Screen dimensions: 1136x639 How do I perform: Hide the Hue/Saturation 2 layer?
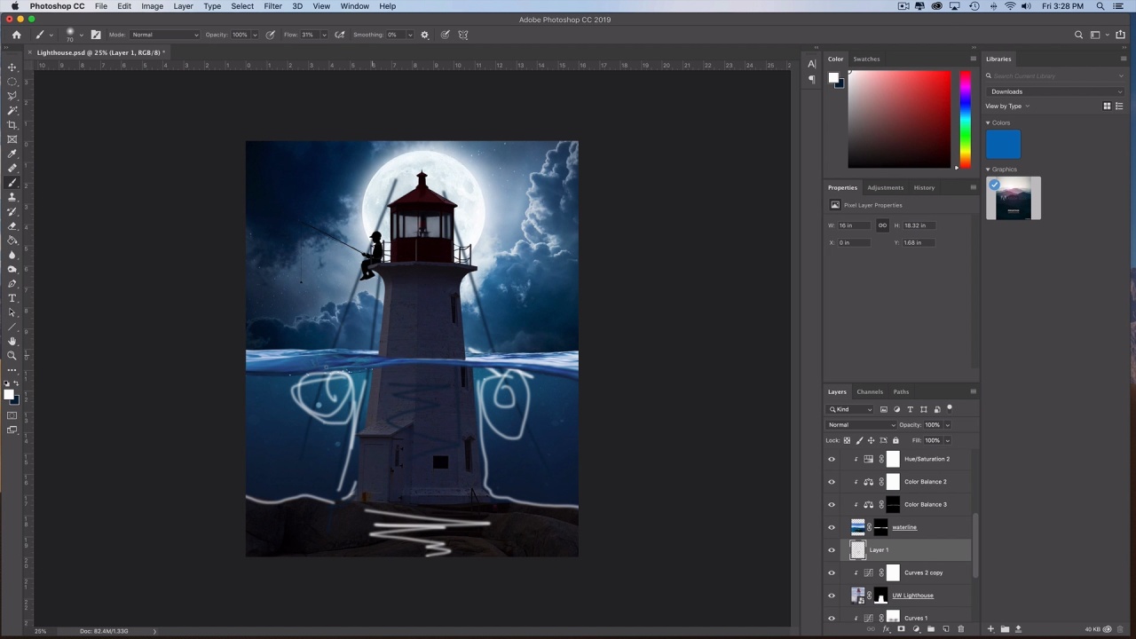[832, 459]
